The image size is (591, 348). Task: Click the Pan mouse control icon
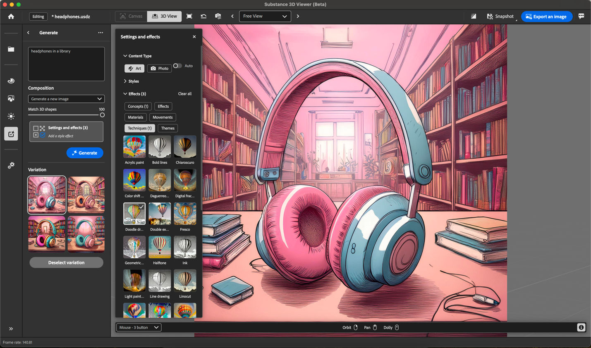pos(375,327)
